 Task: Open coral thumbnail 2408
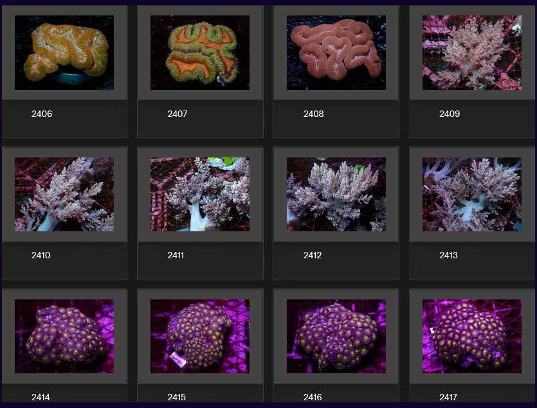tap(336, 53)
